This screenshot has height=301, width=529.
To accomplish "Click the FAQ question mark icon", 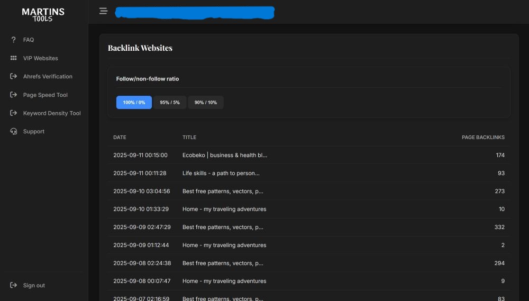I will click(x=14, y=40).
